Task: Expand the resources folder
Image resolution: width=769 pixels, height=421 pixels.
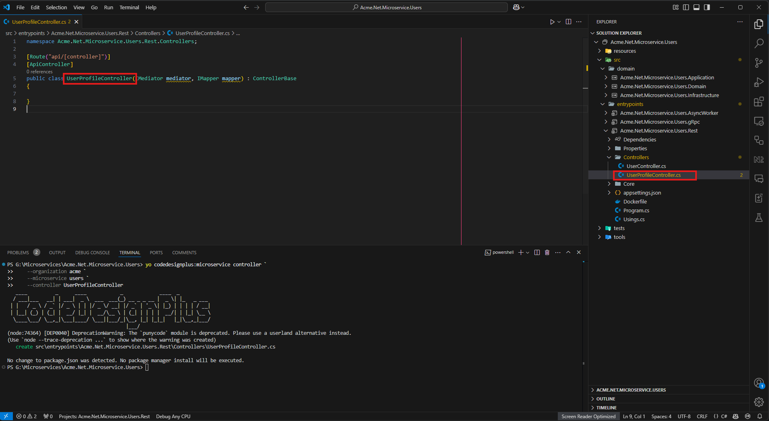Action: tap(599, 51)
